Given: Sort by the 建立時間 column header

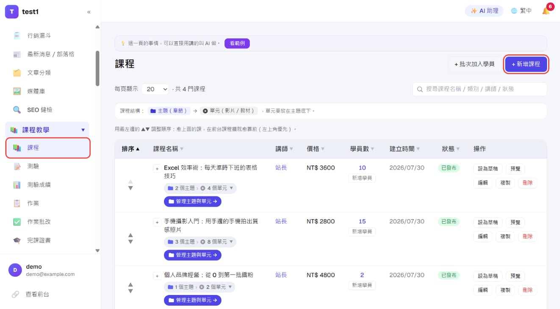Looking at the screenshot, I should point(405,149).
